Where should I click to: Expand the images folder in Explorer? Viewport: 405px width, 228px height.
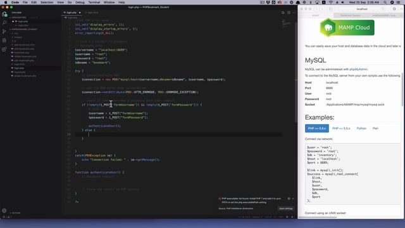18,37
